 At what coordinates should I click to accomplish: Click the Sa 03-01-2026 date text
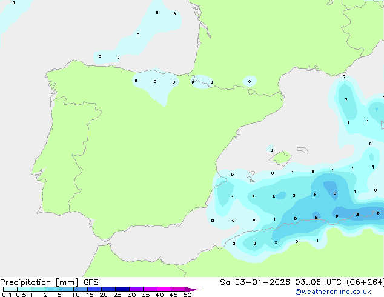tap(255, 282)
